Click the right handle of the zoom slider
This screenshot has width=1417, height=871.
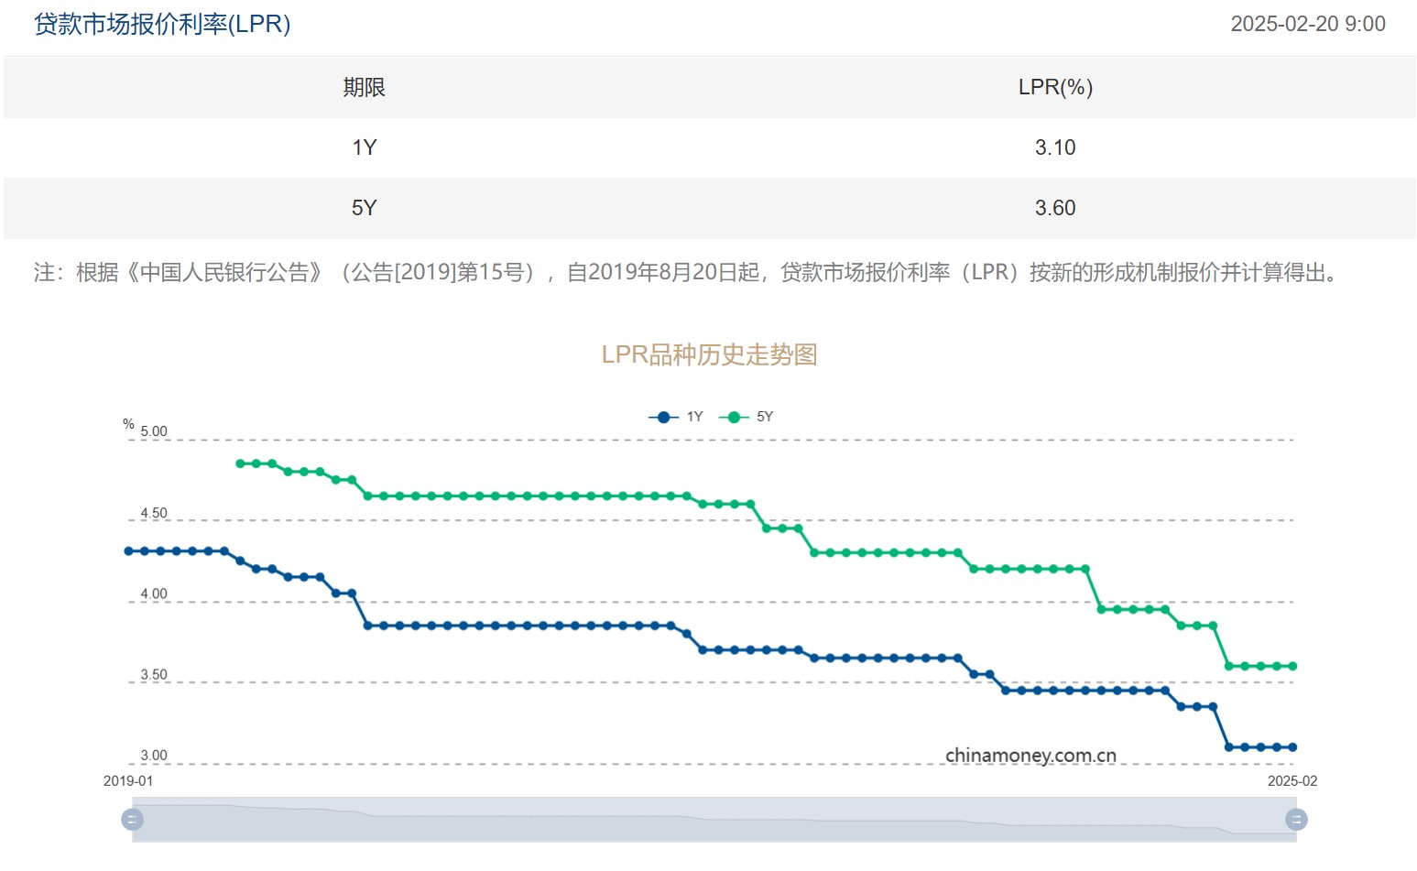1296,819
